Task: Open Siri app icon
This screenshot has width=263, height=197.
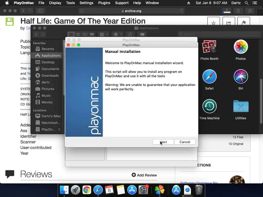Action: click(241, 76)
